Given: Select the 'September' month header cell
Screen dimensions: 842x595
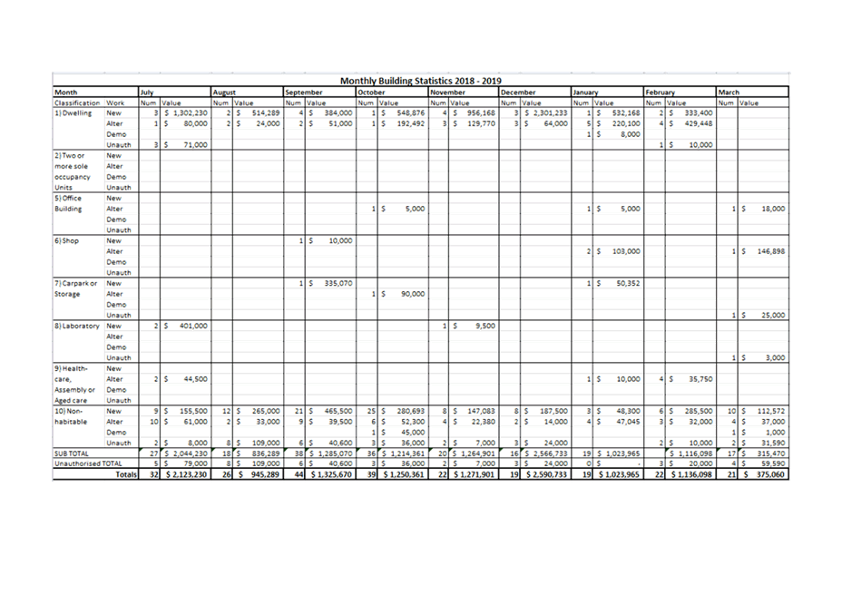Looking at the screenshot, I should pos(319,93).
